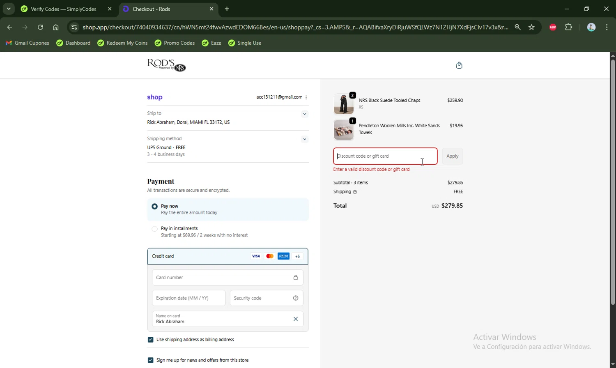Open the zoom magnifier in address bar
This screenshot has height=368, width=616.
(x=518, y=28)
